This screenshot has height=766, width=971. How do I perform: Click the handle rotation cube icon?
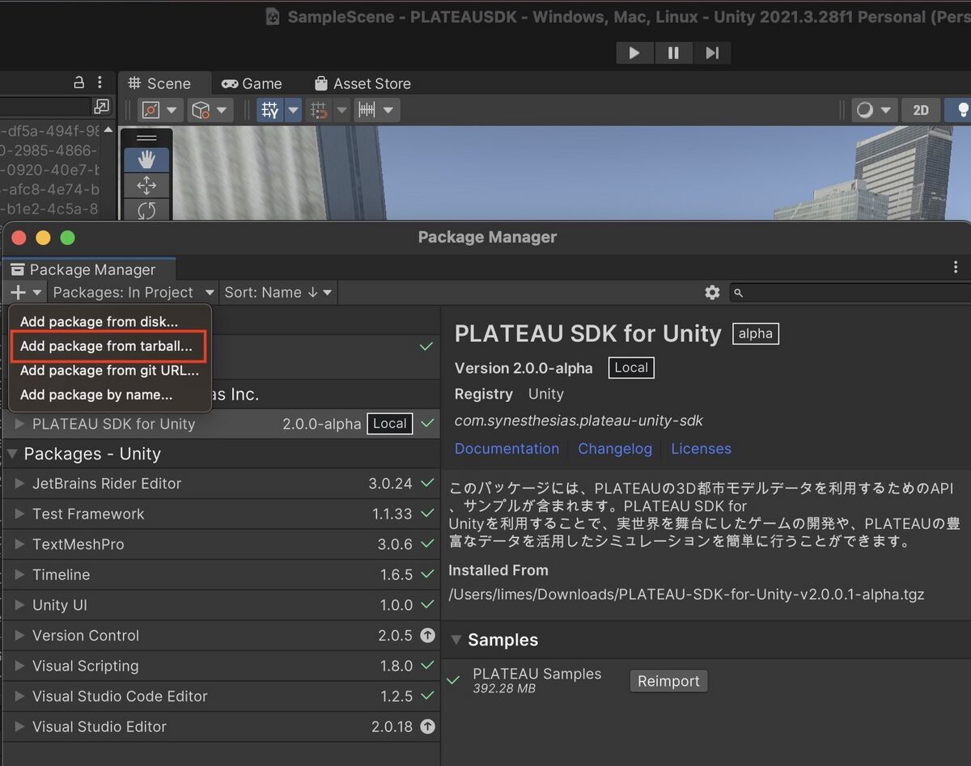[x=201, y=110]
